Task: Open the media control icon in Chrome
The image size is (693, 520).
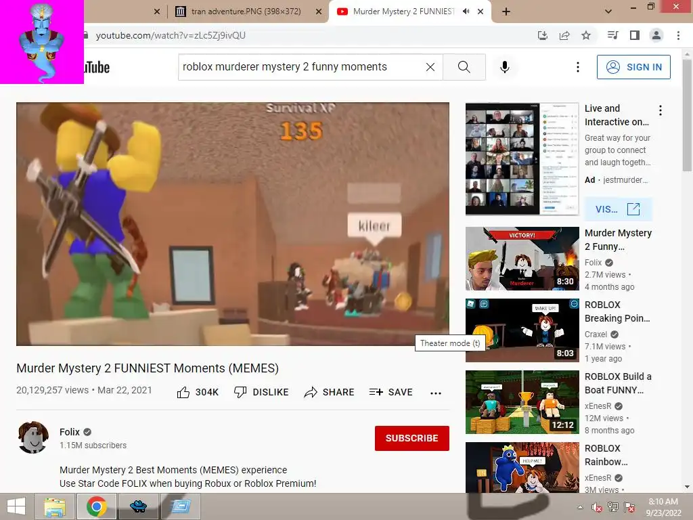Action: point(613,35)
